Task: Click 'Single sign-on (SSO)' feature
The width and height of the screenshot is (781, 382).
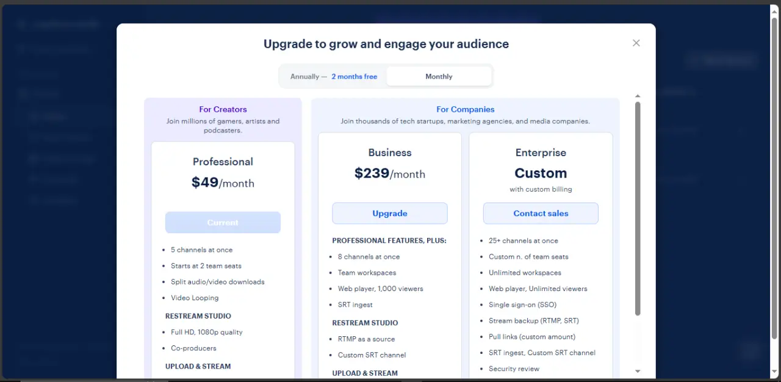Action: click(x=522, y=305)
